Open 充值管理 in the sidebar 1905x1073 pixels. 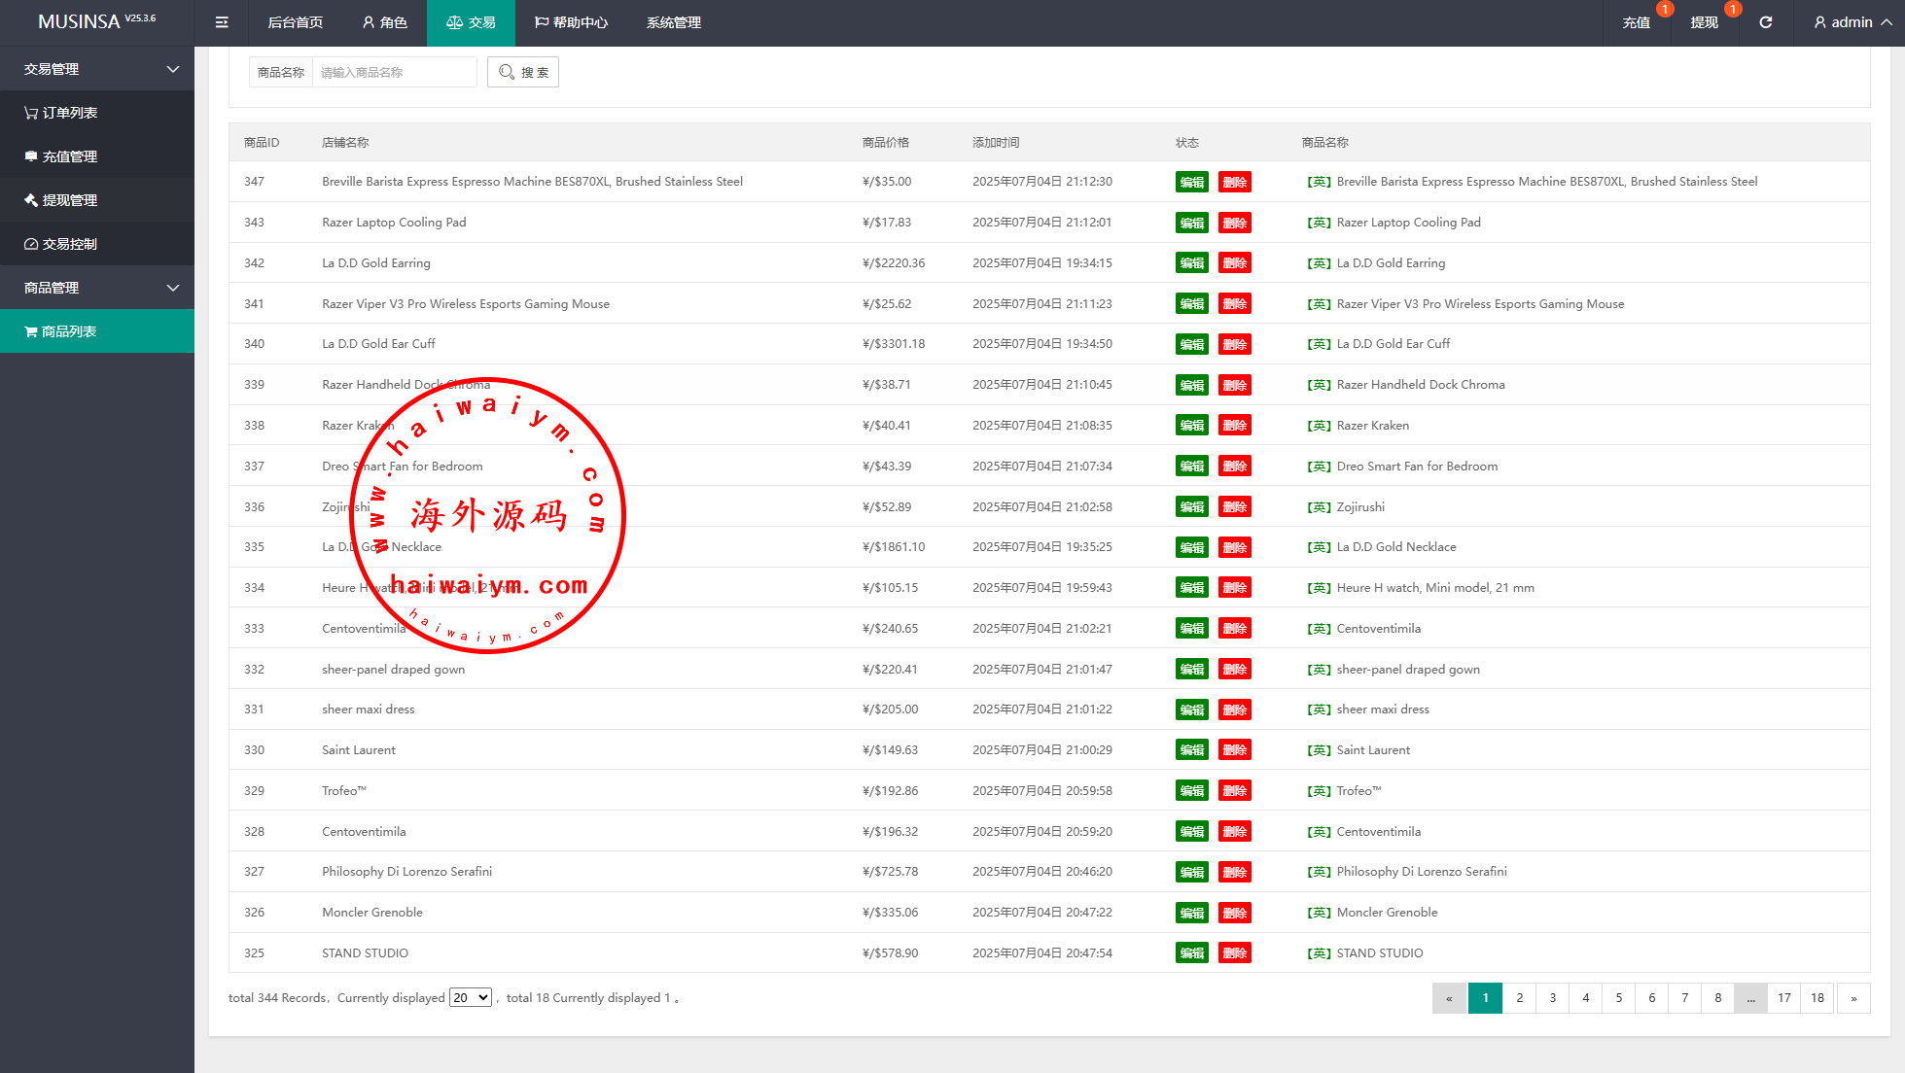(68, 156)
